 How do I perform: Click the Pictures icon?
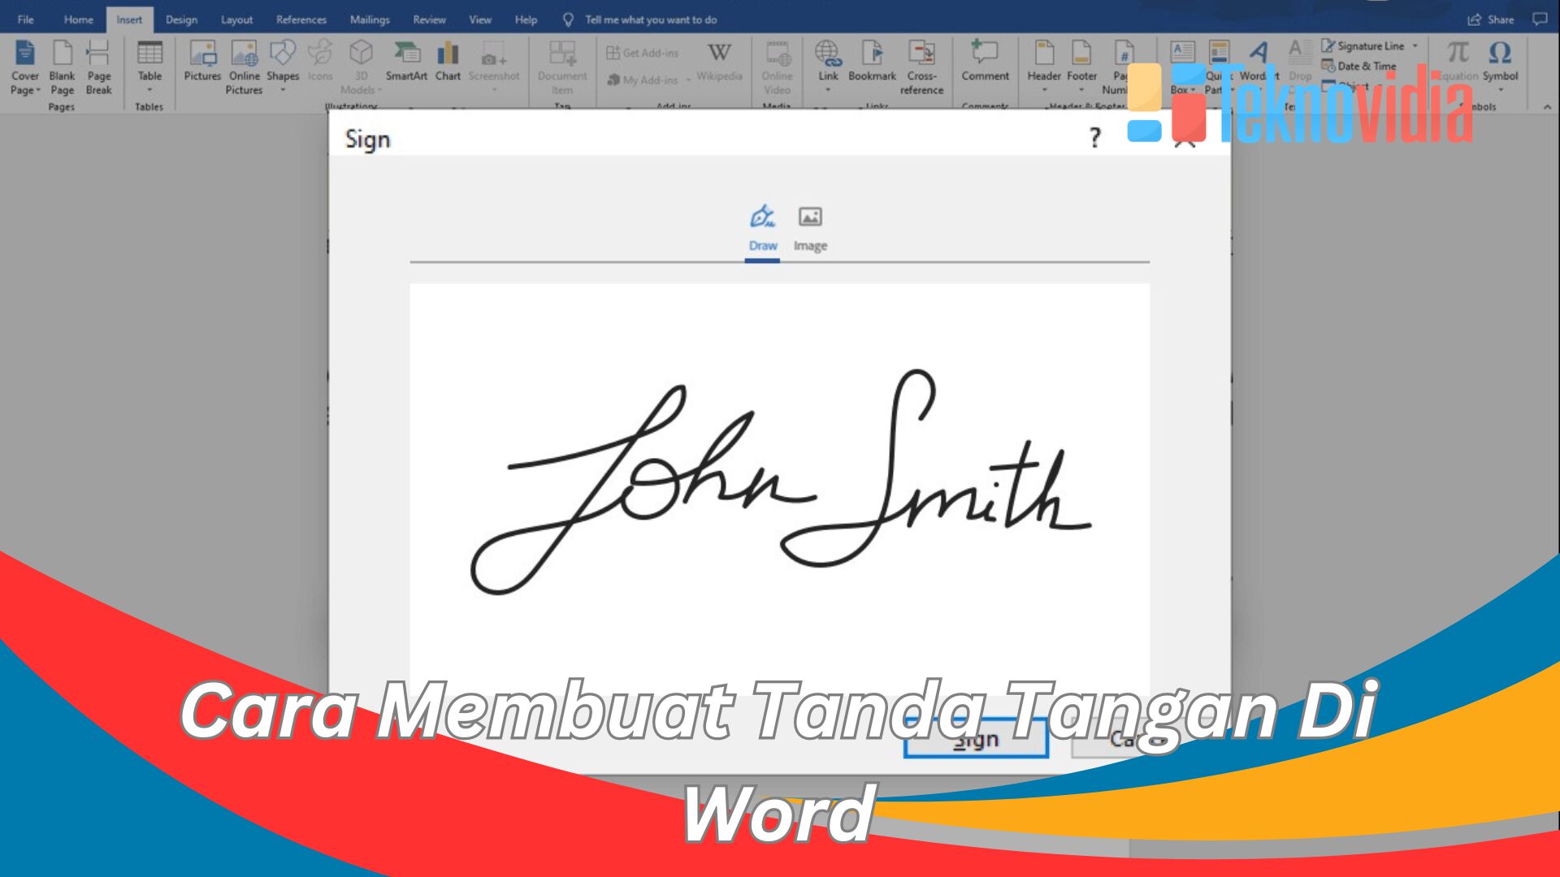(x=202, y=61)
